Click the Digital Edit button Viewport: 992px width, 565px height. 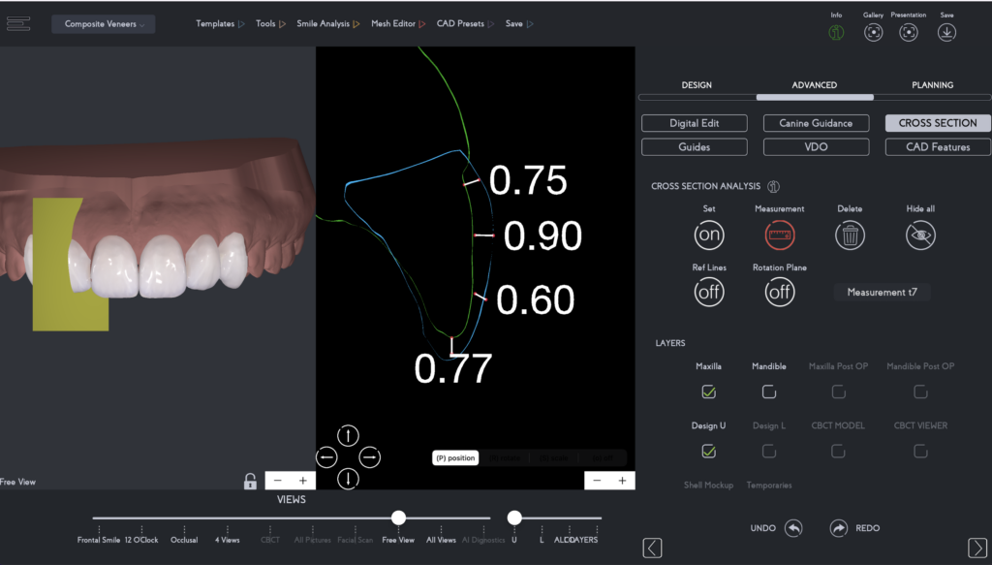[x=694, y=123]
